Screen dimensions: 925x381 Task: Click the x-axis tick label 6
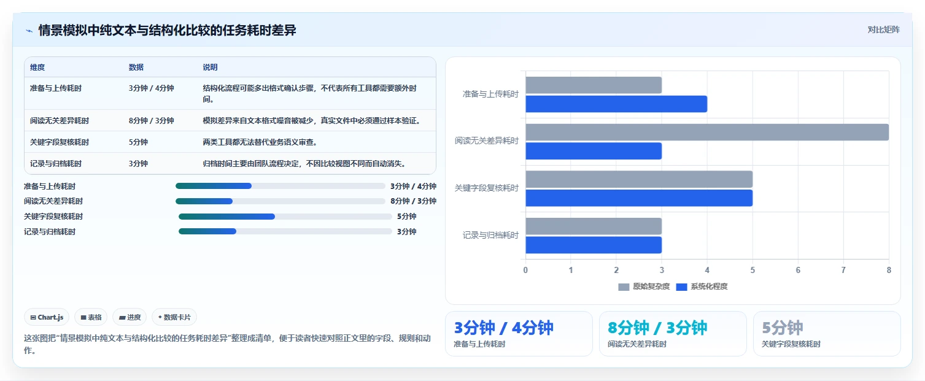coord(798,271)
